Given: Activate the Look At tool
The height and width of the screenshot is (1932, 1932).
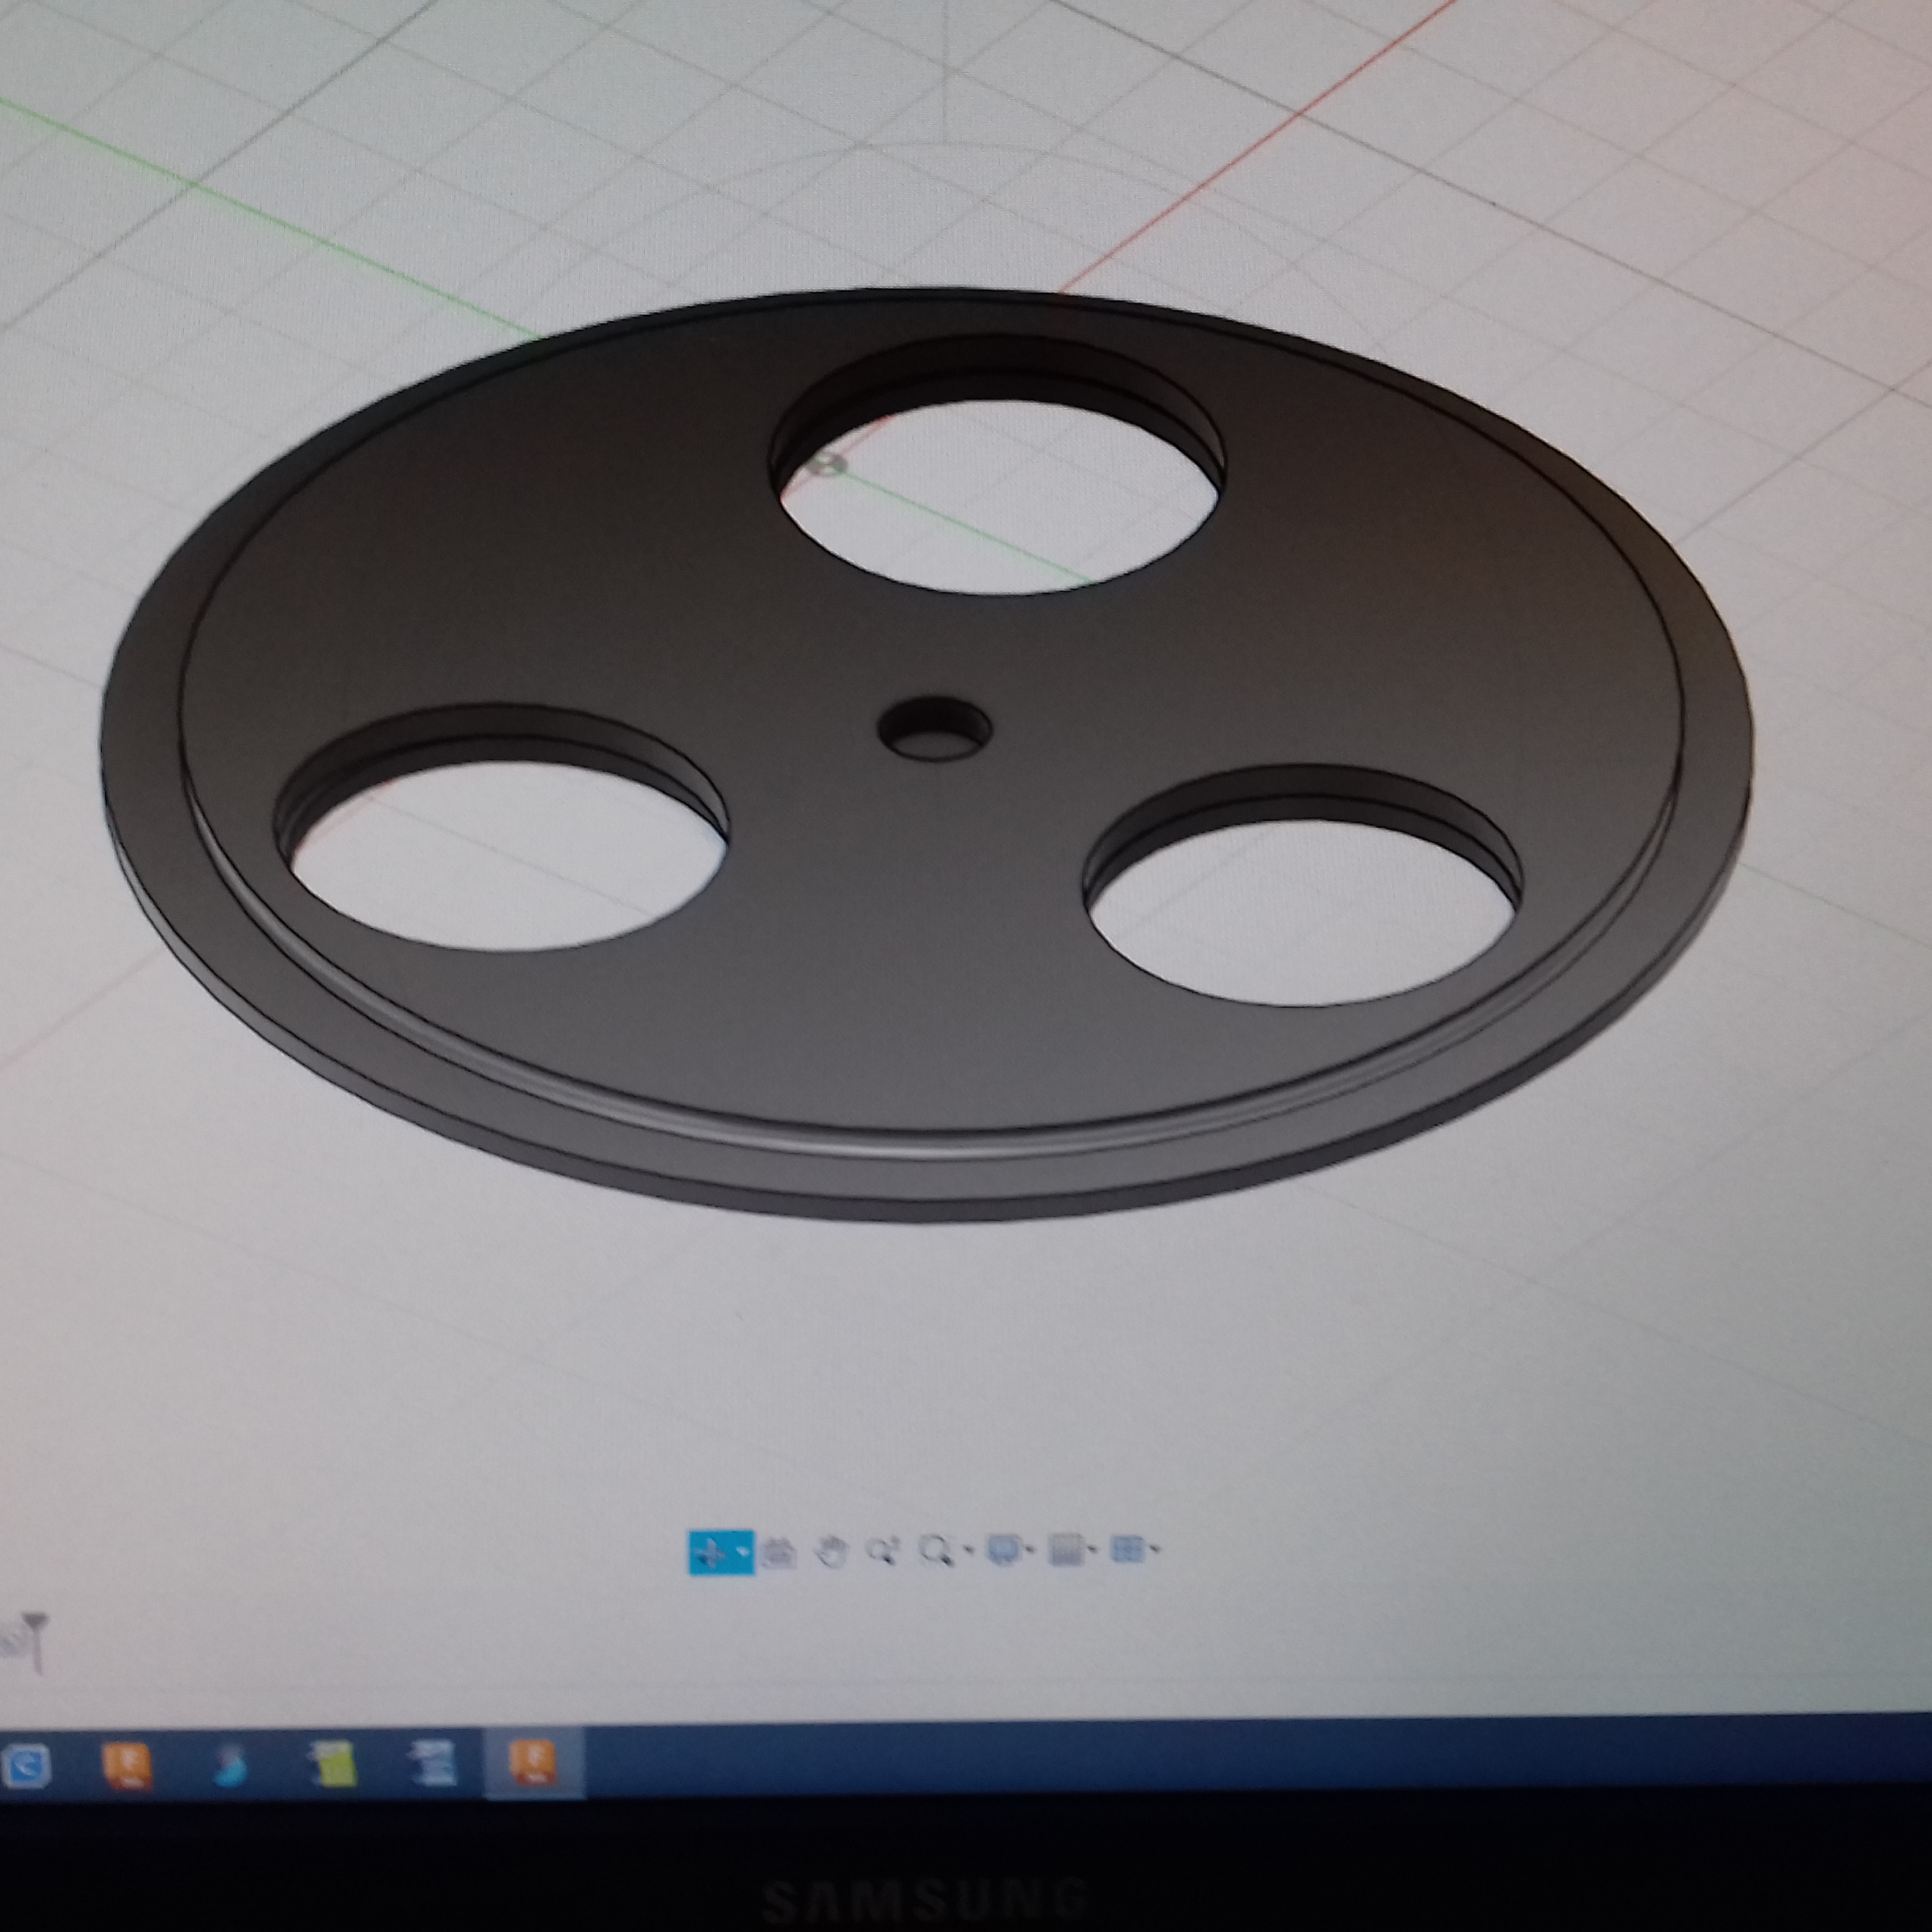Looking at the screenshot, I should point(778,1552).
